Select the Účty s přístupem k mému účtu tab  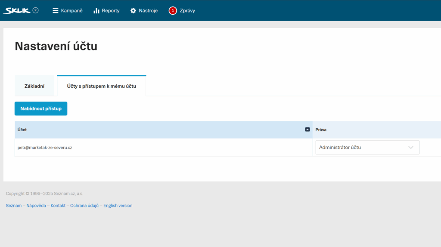click(102, 86)
